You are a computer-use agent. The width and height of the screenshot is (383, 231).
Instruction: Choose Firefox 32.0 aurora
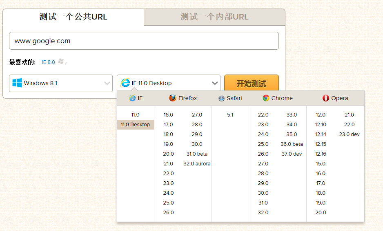pyautogui.click(x=197, y=163)
